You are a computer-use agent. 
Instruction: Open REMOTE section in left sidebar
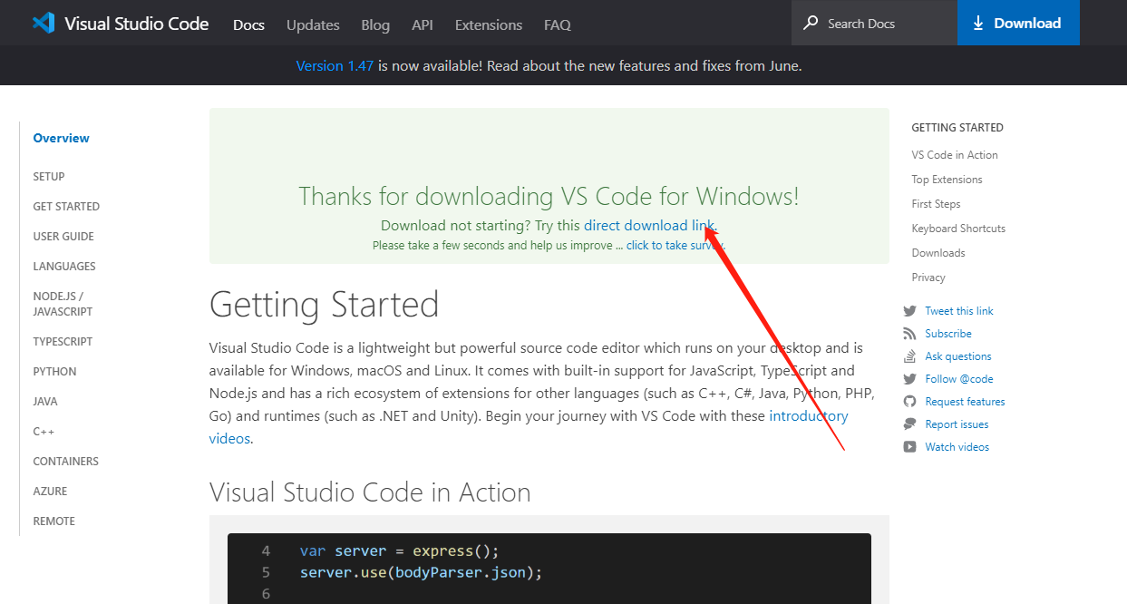[x=53, y=521]
